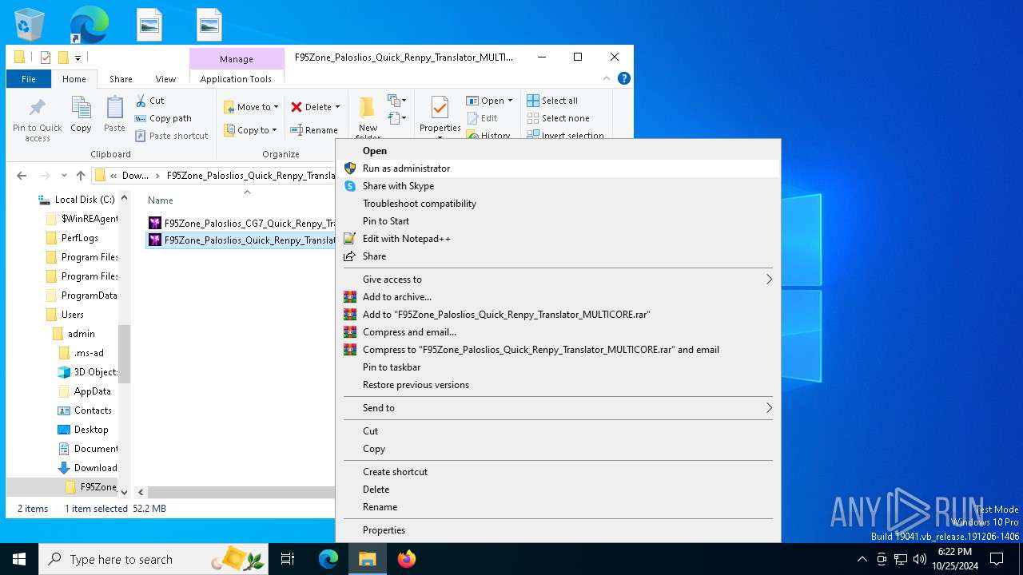Open the Application Tools tab

point(236,79)
